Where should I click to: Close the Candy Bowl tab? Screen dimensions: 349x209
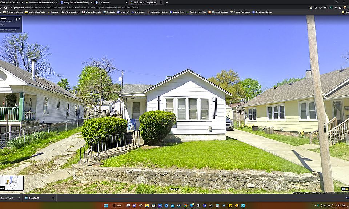92,3
